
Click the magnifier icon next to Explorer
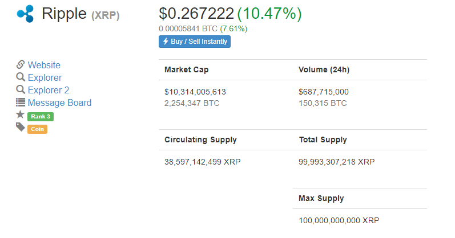[21, 77]
